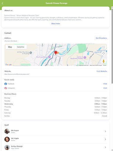This screenshot has height=151, width=113.
Task: Click Nik Ingvar name text
Action: point(15,130)
